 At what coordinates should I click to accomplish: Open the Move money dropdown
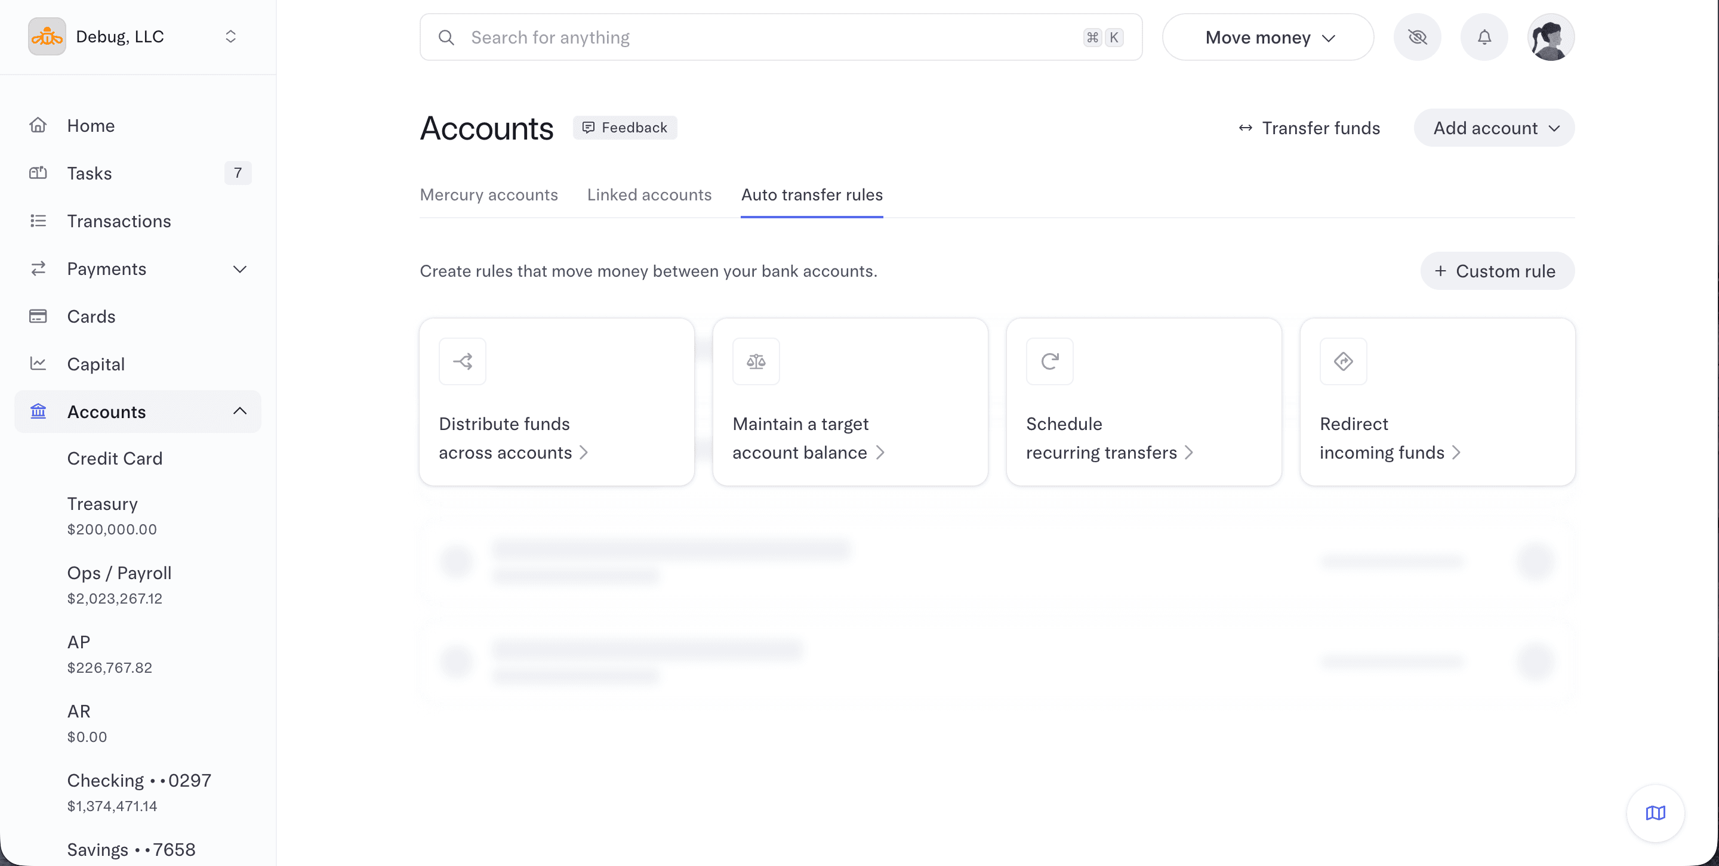[x=1268, y=38]
